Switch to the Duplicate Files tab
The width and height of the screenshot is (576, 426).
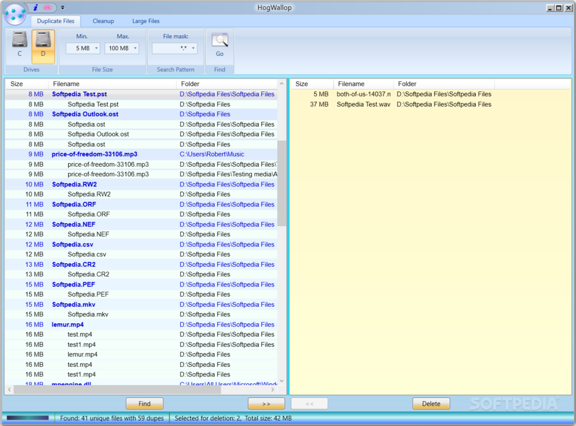click(56, 21)
